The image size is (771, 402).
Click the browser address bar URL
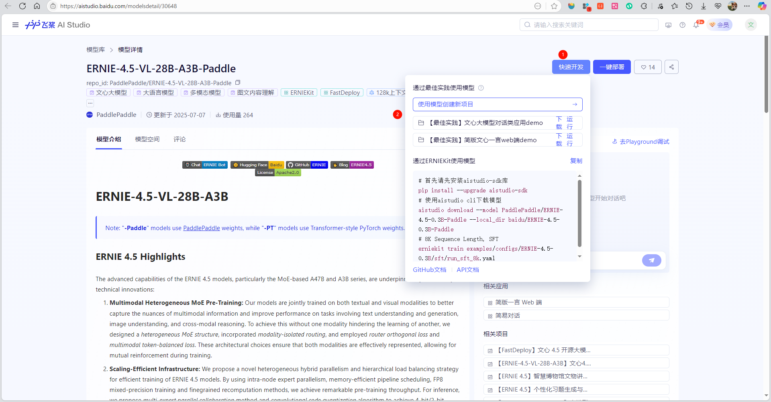click(118, 6)
